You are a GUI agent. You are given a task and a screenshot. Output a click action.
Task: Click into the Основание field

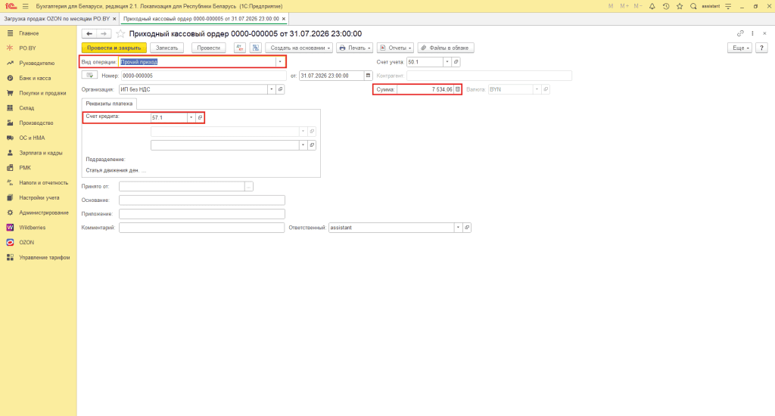(201, 200)
